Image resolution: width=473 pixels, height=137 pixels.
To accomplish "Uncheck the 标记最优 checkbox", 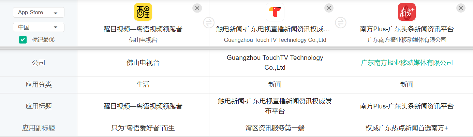I will pos(23,40).
